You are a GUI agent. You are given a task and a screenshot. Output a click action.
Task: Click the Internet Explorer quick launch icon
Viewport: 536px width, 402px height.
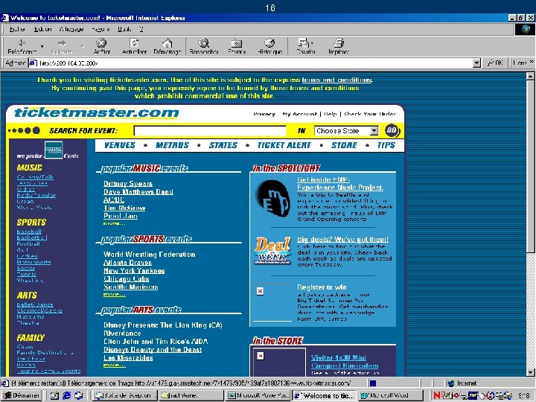tap(66, 395)
